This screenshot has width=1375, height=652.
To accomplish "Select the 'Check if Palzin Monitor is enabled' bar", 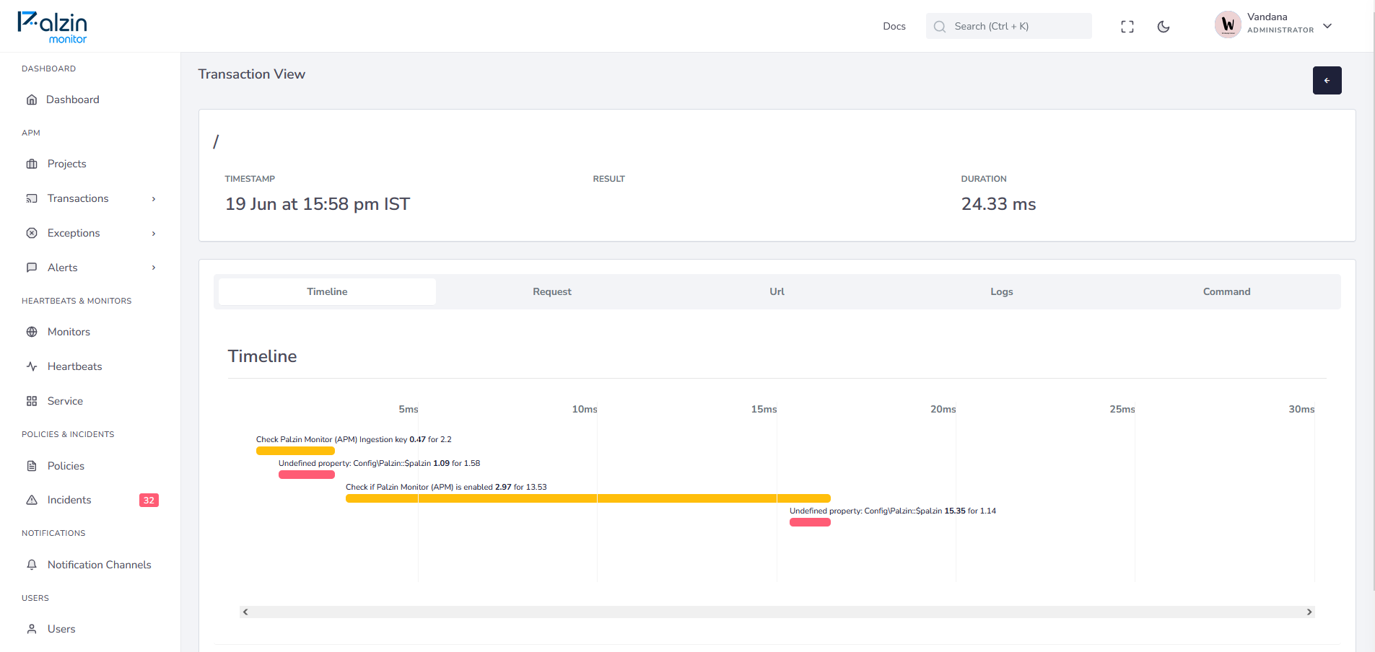I will click(588, 498).
